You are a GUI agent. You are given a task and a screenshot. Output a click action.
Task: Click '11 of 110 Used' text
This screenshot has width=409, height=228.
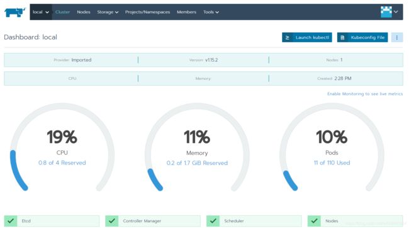click(x=332, y=162)
